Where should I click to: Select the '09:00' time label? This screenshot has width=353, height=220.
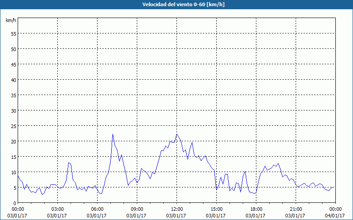137,209
